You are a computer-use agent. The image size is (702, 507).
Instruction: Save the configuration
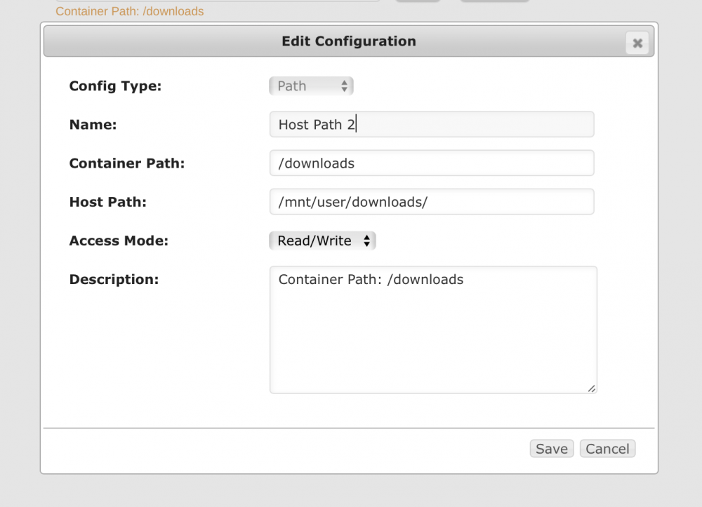point(552,448)
